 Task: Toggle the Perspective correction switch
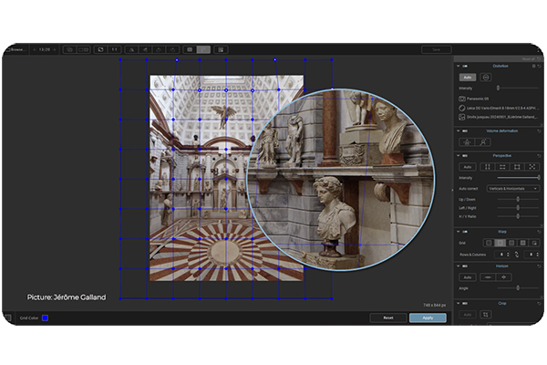pos(465,155)
